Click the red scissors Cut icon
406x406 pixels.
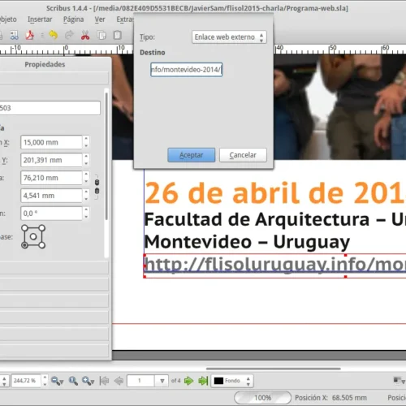coord(85,35)
